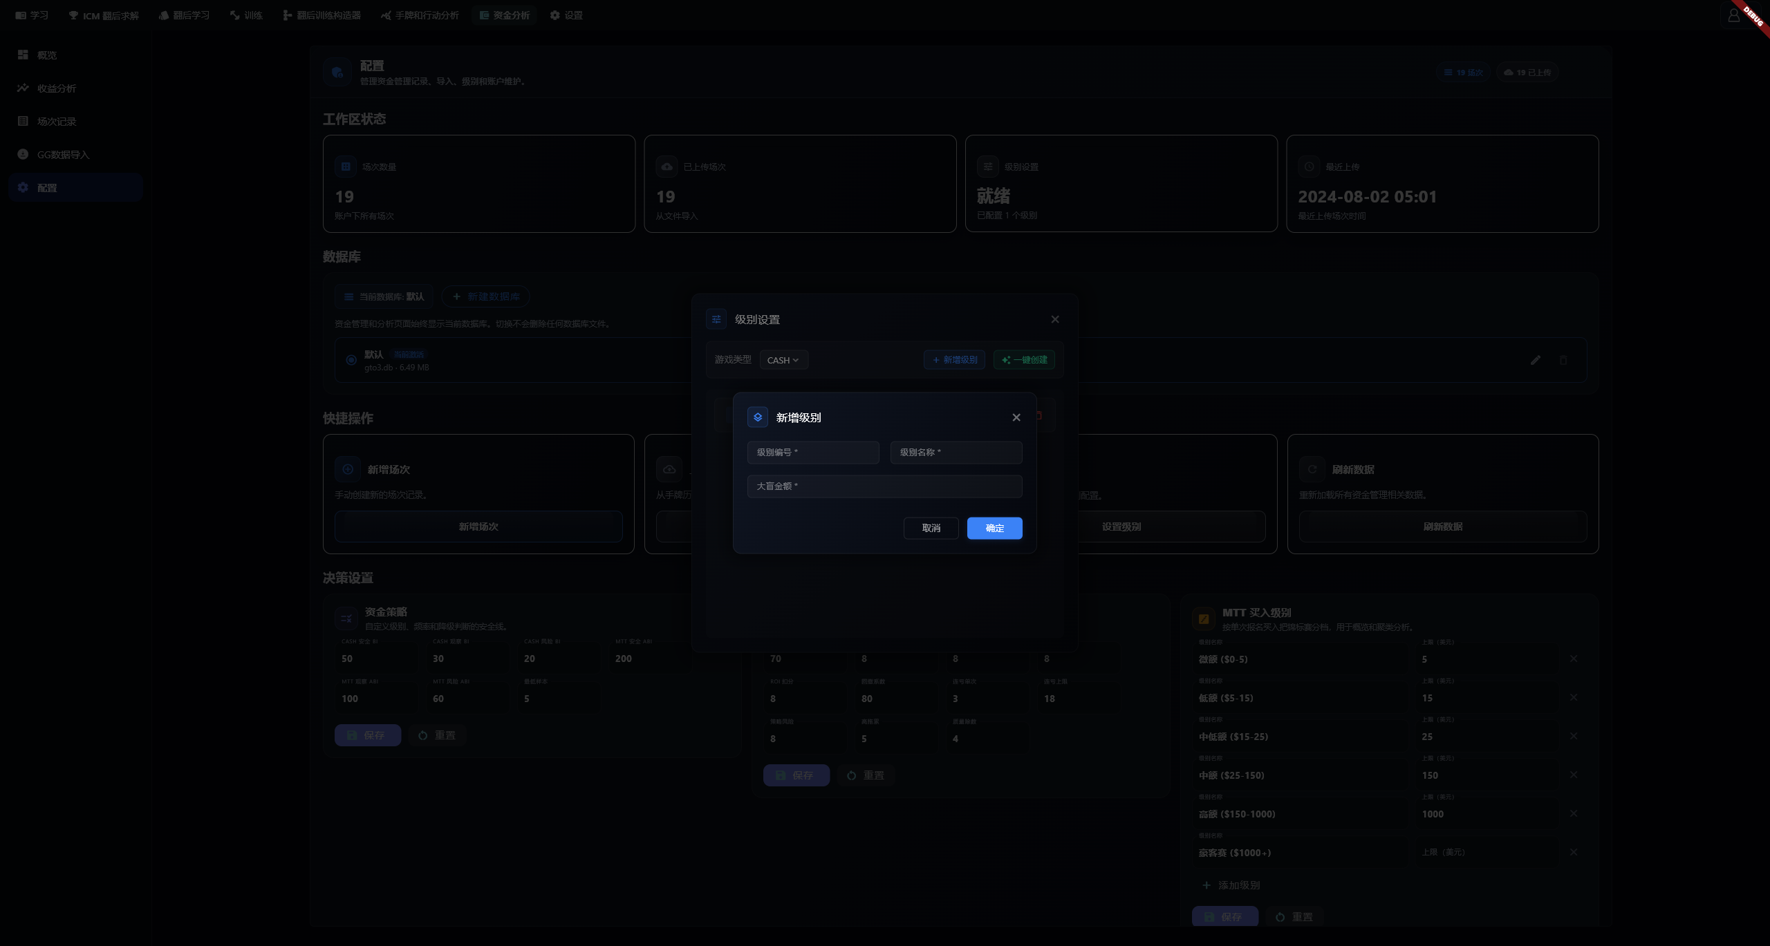Open GG数据导入 in the sidebar
The height and width of the screenshot is (946, 1770).
point(76,154)
